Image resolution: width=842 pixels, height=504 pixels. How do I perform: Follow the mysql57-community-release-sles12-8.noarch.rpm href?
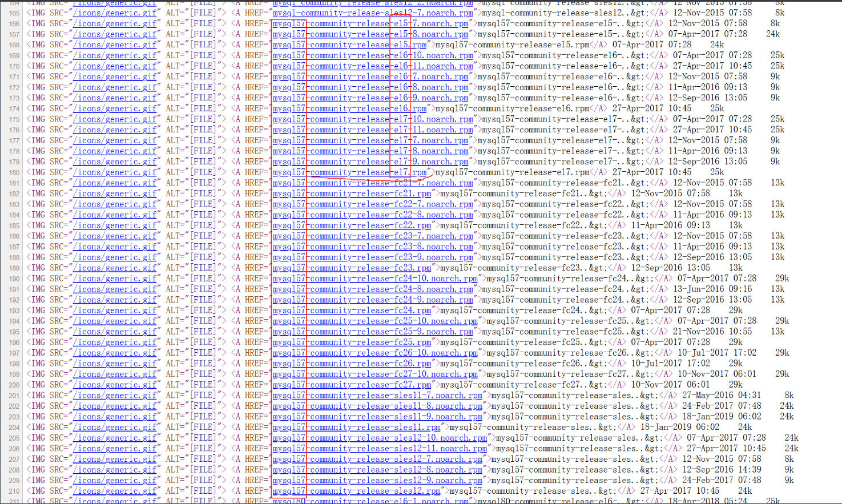377,470
